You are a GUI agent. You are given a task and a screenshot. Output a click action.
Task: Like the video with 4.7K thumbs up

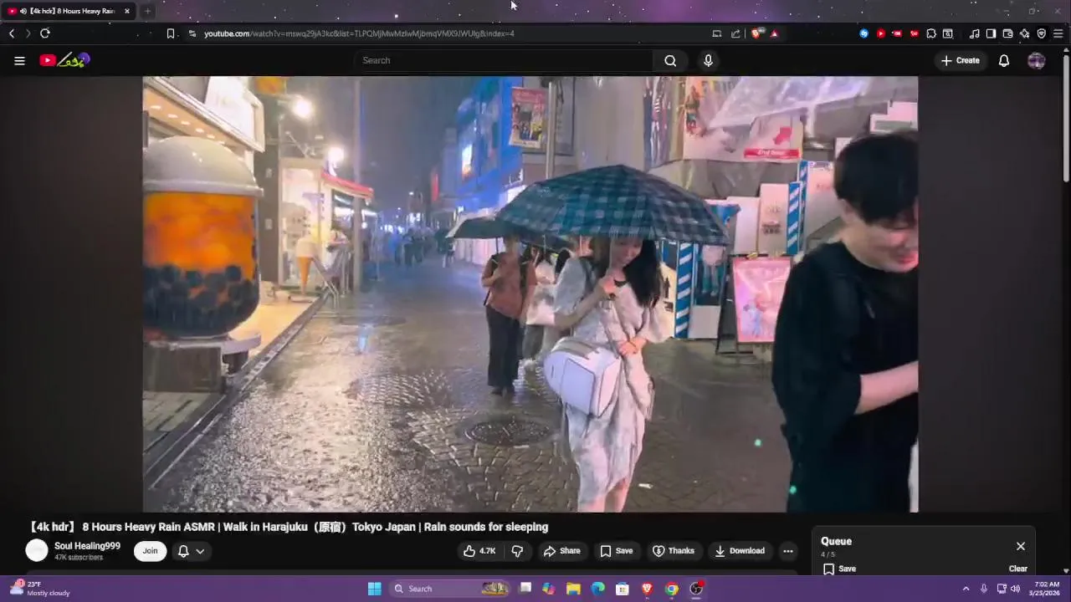point(479,551)
